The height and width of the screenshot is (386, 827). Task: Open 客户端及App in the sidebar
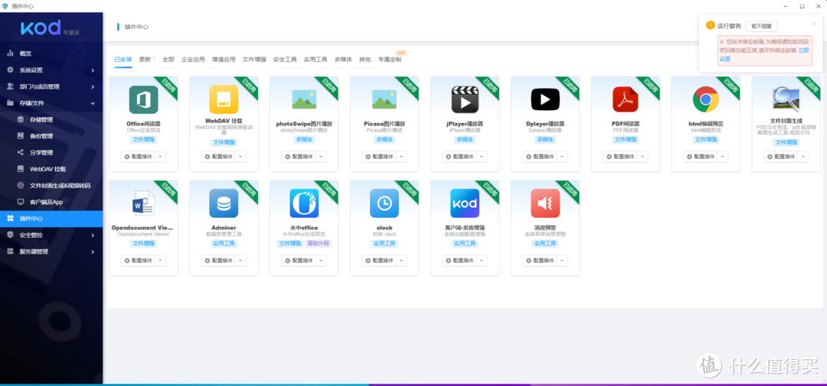click(x=52, y=202)
